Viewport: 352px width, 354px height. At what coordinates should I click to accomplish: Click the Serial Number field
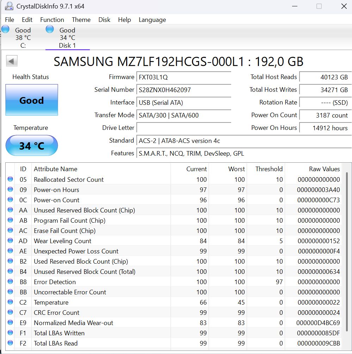point(184,90)
